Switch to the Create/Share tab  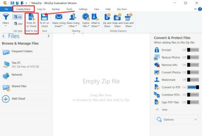point(23,9)
